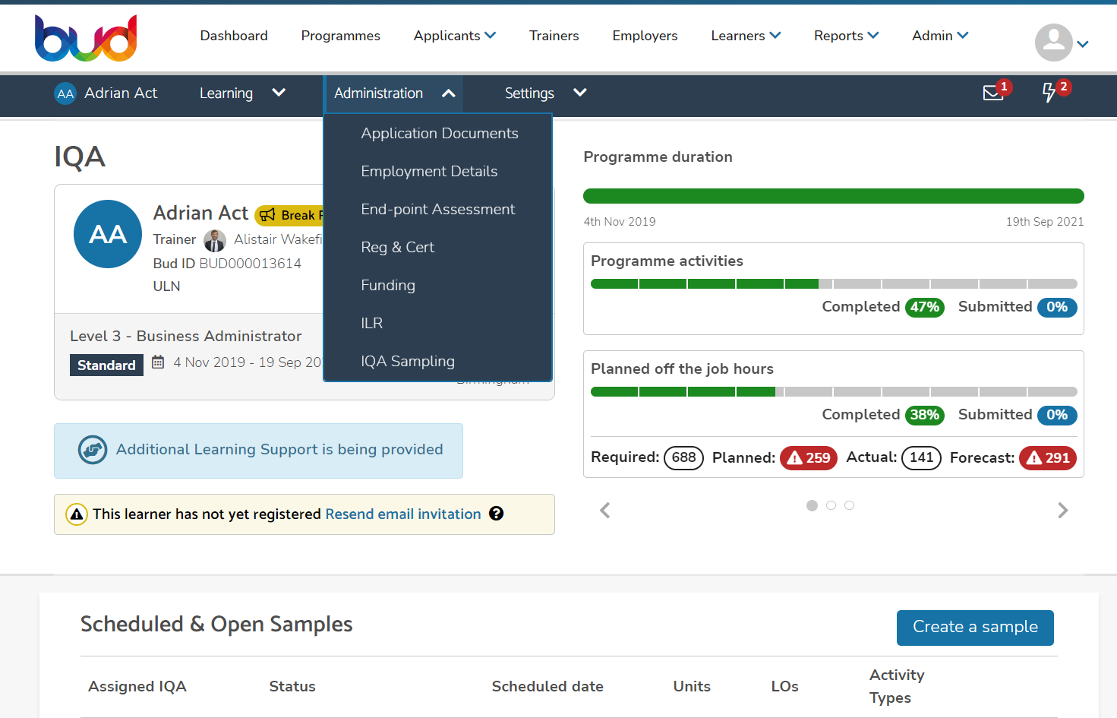The image size is (1117, 718).
Task: Click the AA learner avatar badge
Action: [108, 234]
